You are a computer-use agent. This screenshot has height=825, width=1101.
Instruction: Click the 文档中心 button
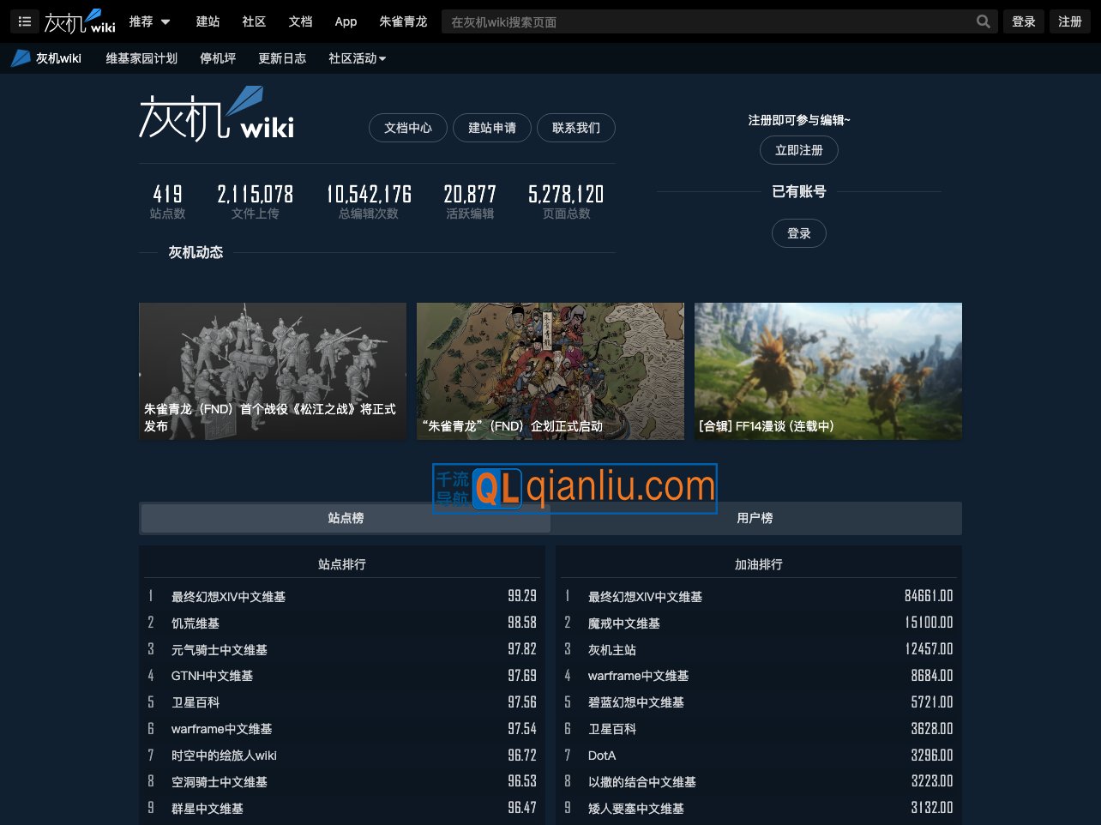point(408,128)
